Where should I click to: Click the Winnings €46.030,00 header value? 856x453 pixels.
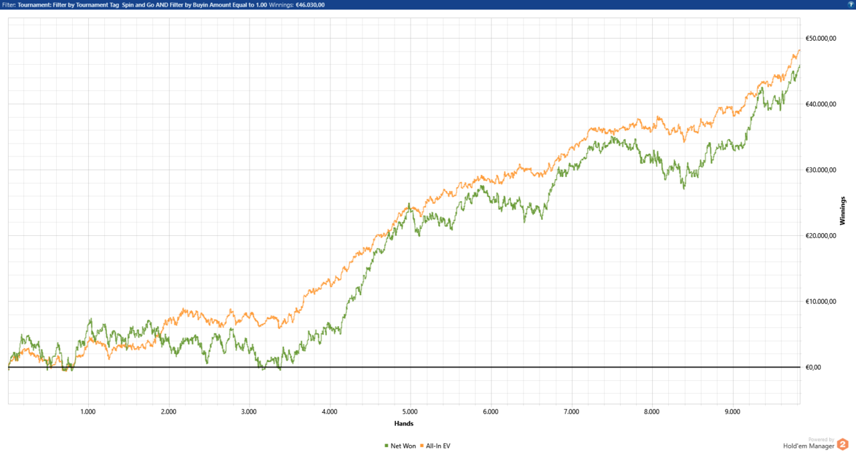297,4
